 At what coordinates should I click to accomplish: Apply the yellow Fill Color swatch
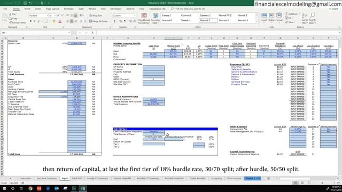click(54, 21)
